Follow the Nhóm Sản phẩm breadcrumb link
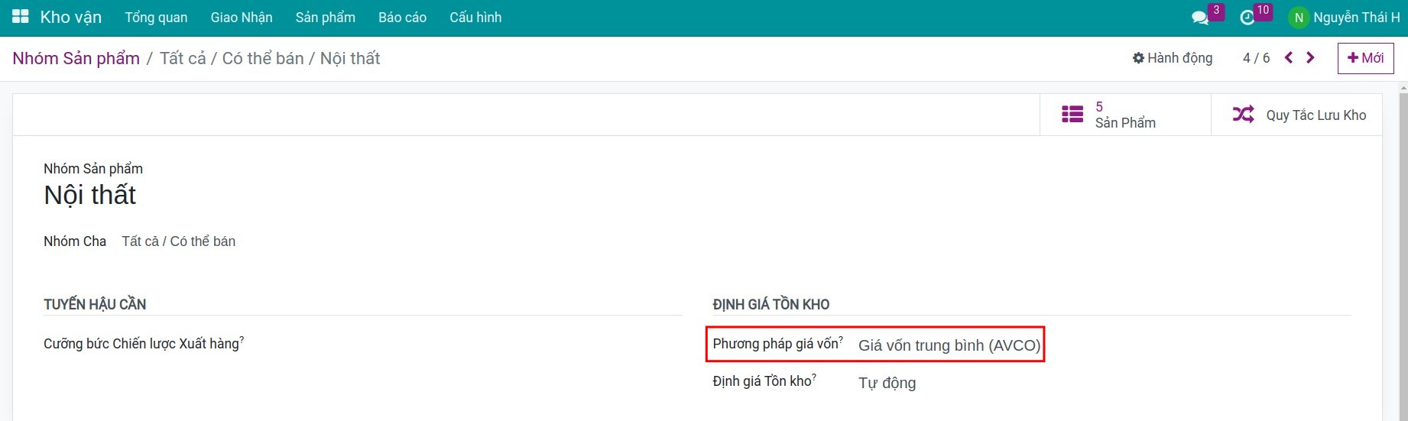This screenshot has width=1408, height=421. pos(76,58)
